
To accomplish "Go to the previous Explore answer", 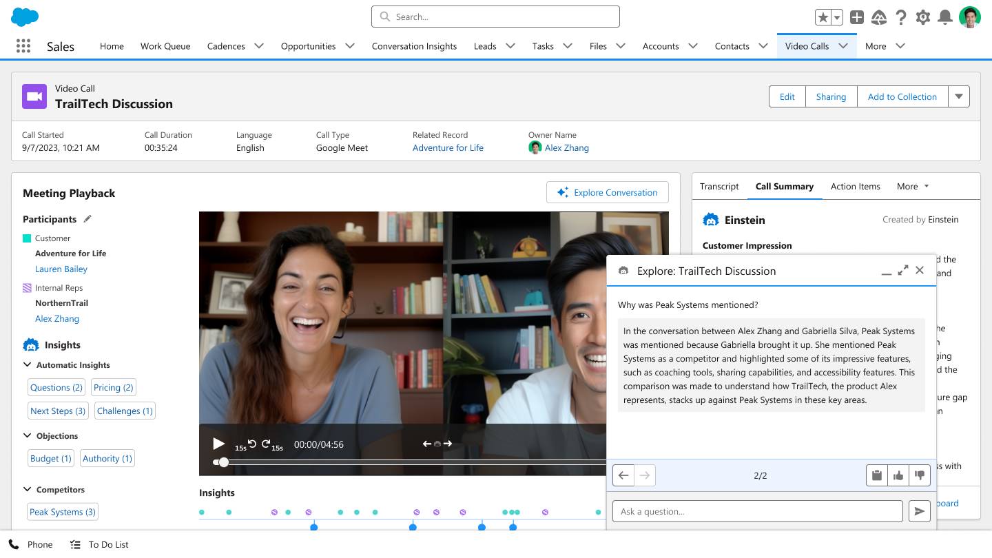I will click(x=623, y=475).
